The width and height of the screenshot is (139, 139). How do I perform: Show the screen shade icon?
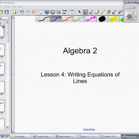coord(41,12)
